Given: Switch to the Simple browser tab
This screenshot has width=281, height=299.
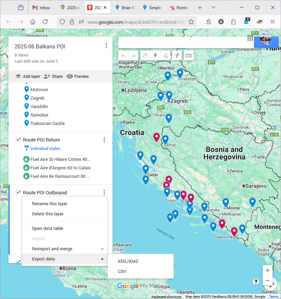Looking at the screenshot, I should point(152,8).
